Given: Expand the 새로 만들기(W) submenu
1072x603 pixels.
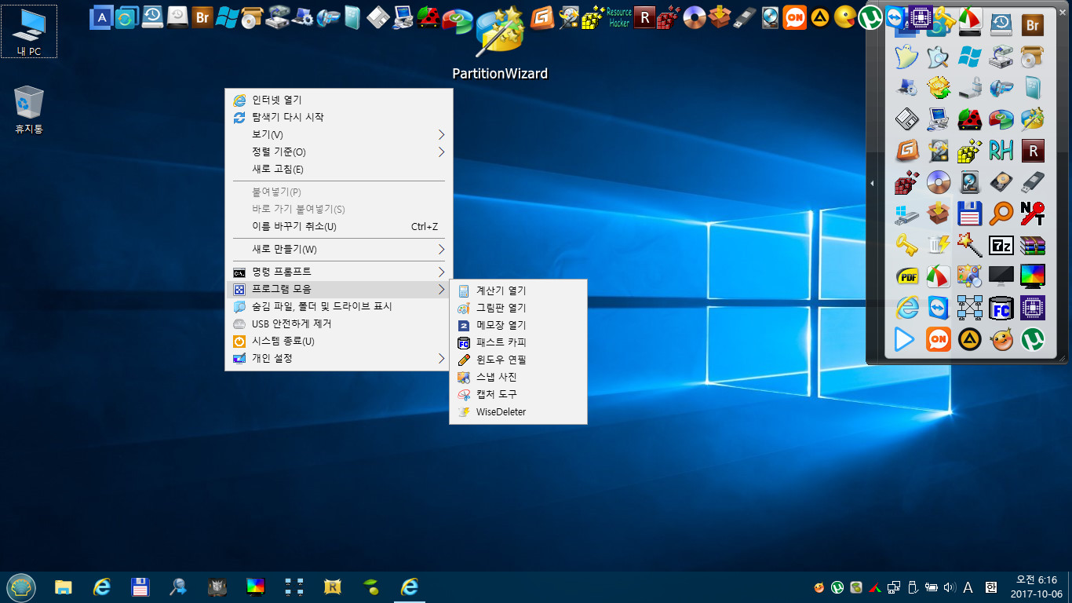Looking at the screenshot, I should pyautogui.click(x=338, y=249).
